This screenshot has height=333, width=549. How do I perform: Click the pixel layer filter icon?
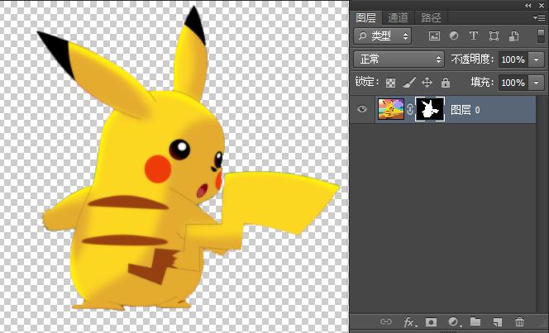(434, 36)
